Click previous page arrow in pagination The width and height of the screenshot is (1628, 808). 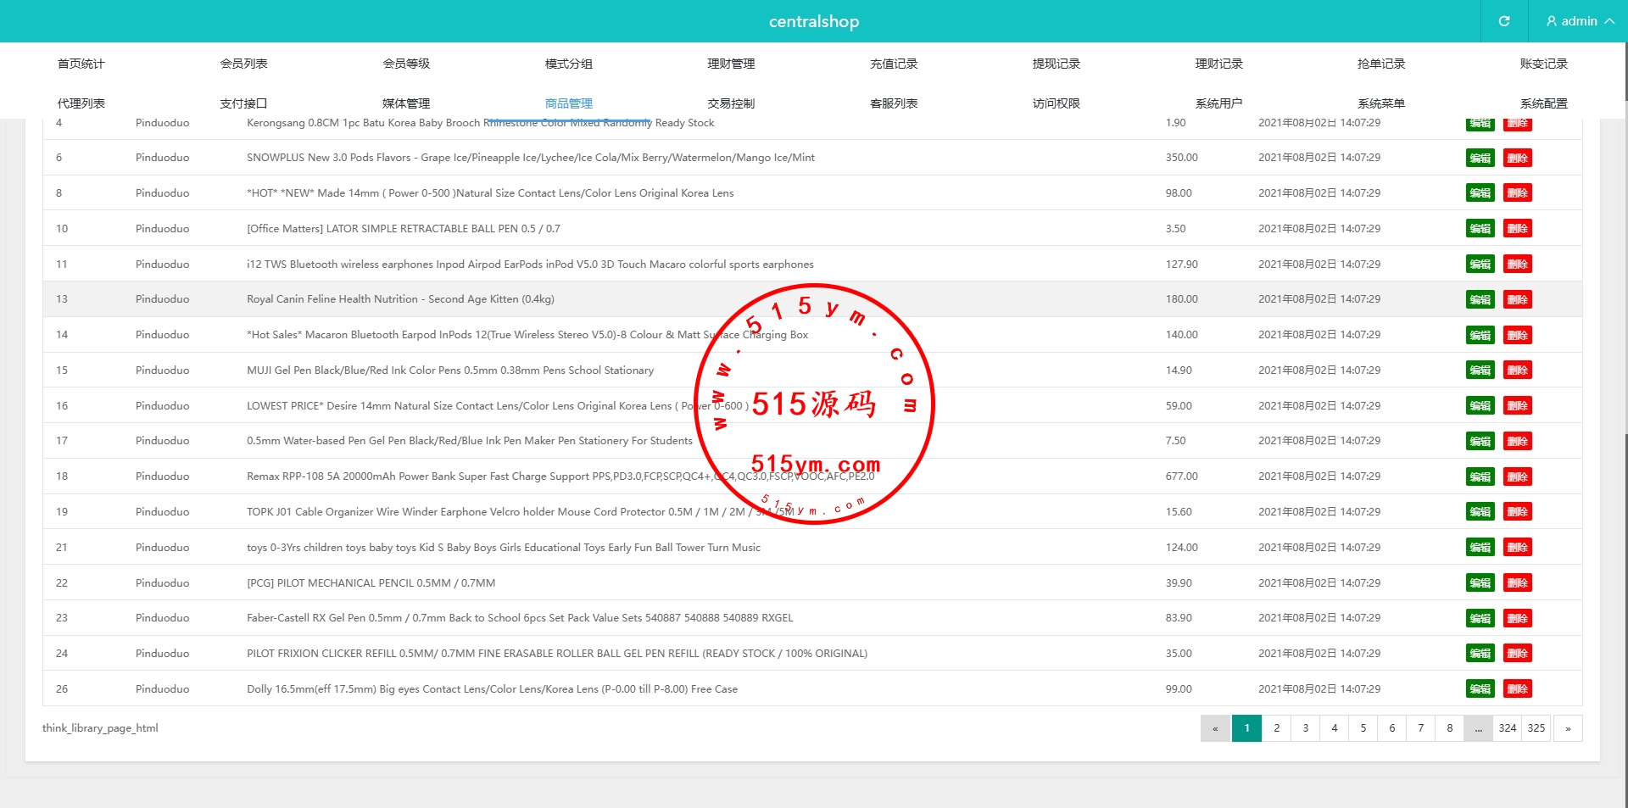1215,728
